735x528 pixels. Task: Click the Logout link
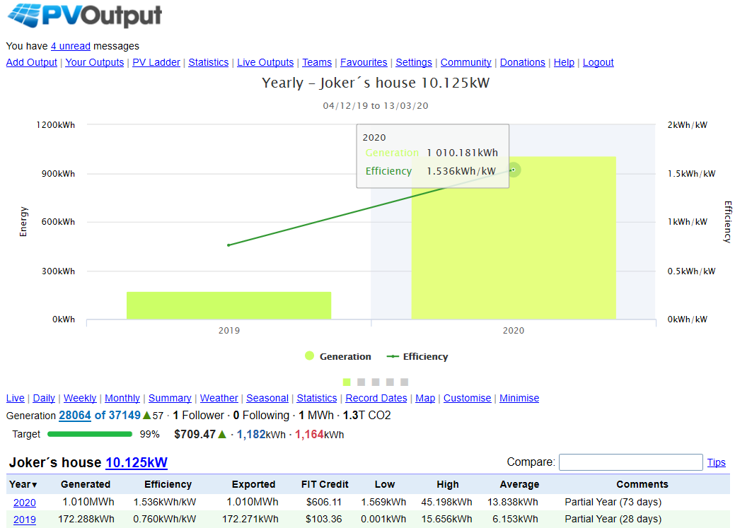(x=598, y=62)
